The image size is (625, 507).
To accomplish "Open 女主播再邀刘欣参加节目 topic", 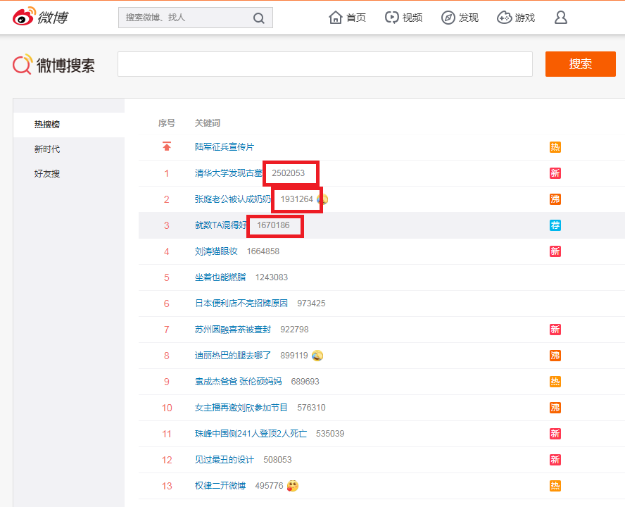I will pos(241,408).
